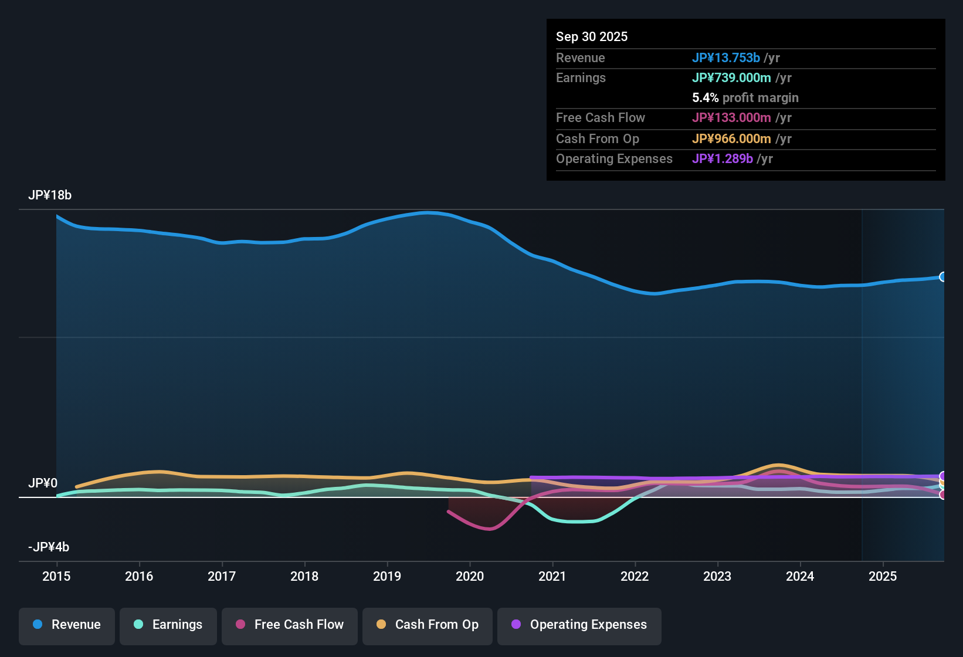Show only the Cash From Op series
Screen dimensions: 963x657
point(427,625)
